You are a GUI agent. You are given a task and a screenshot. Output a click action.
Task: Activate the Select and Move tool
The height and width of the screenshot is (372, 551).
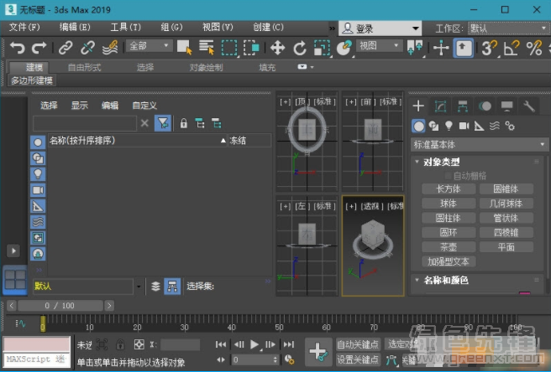click(278, 47)
